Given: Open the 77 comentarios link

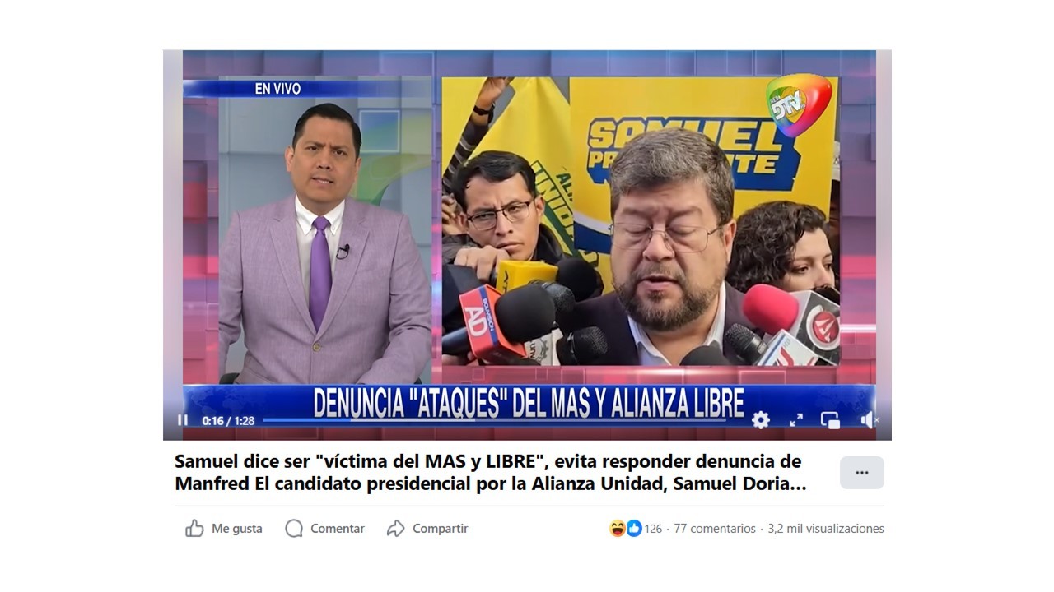Looking at the screenshot, I should (x=715, y=529).
